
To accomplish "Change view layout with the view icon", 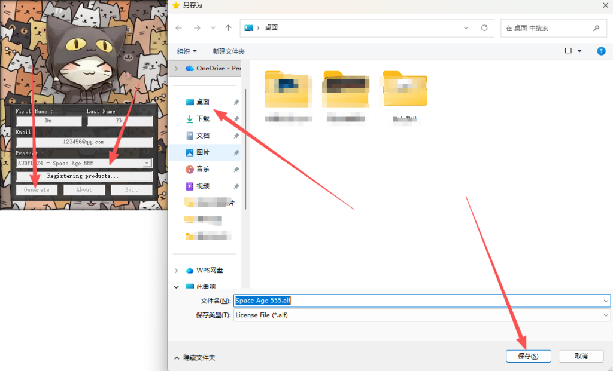I will click(569, 51).
